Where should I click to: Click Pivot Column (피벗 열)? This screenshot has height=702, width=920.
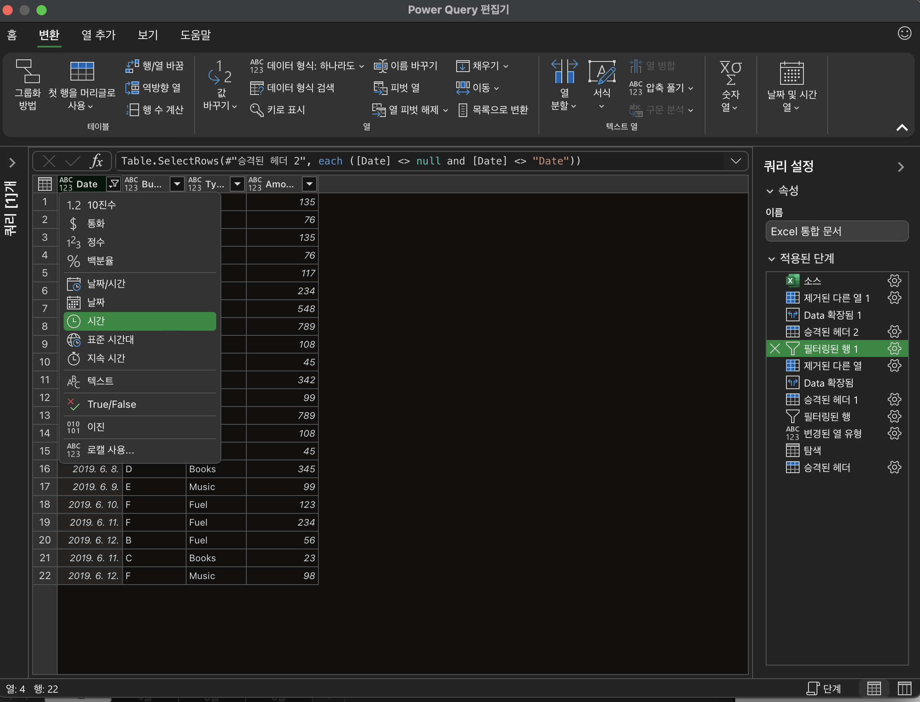397,88
